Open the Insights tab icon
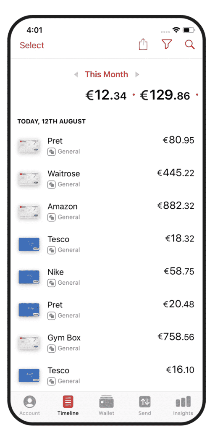This screenshot has width=215, height=430. [x=183, y=402]
